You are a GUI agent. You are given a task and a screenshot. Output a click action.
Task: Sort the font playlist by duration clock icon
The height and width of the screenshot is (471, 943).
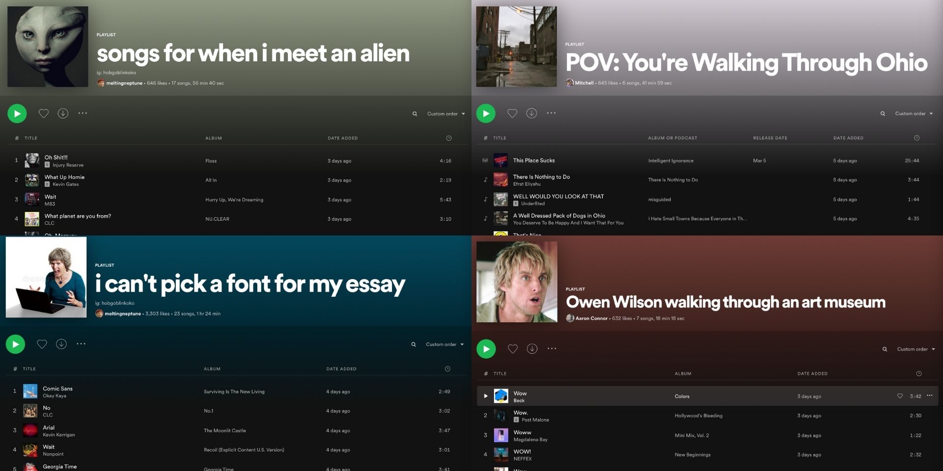447,369
